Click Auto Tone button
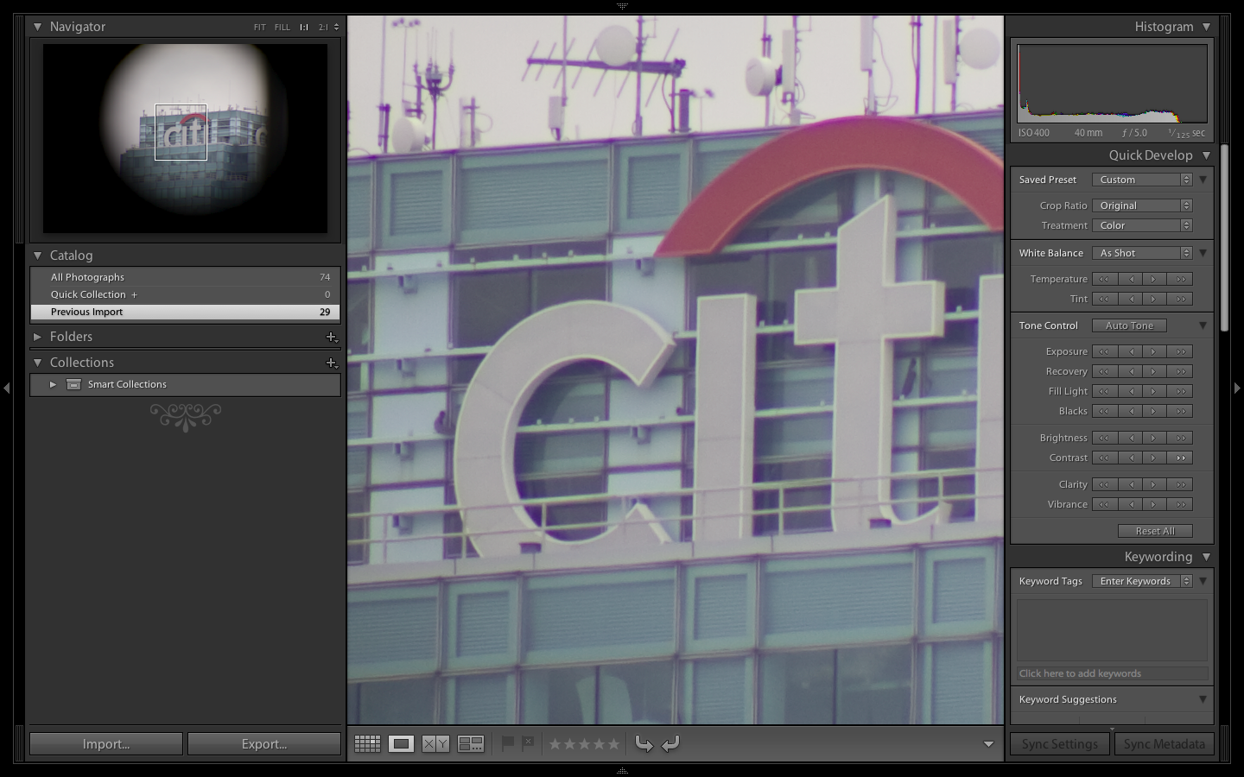Screen dimensions: 1244x777 tap(1129, 325)
